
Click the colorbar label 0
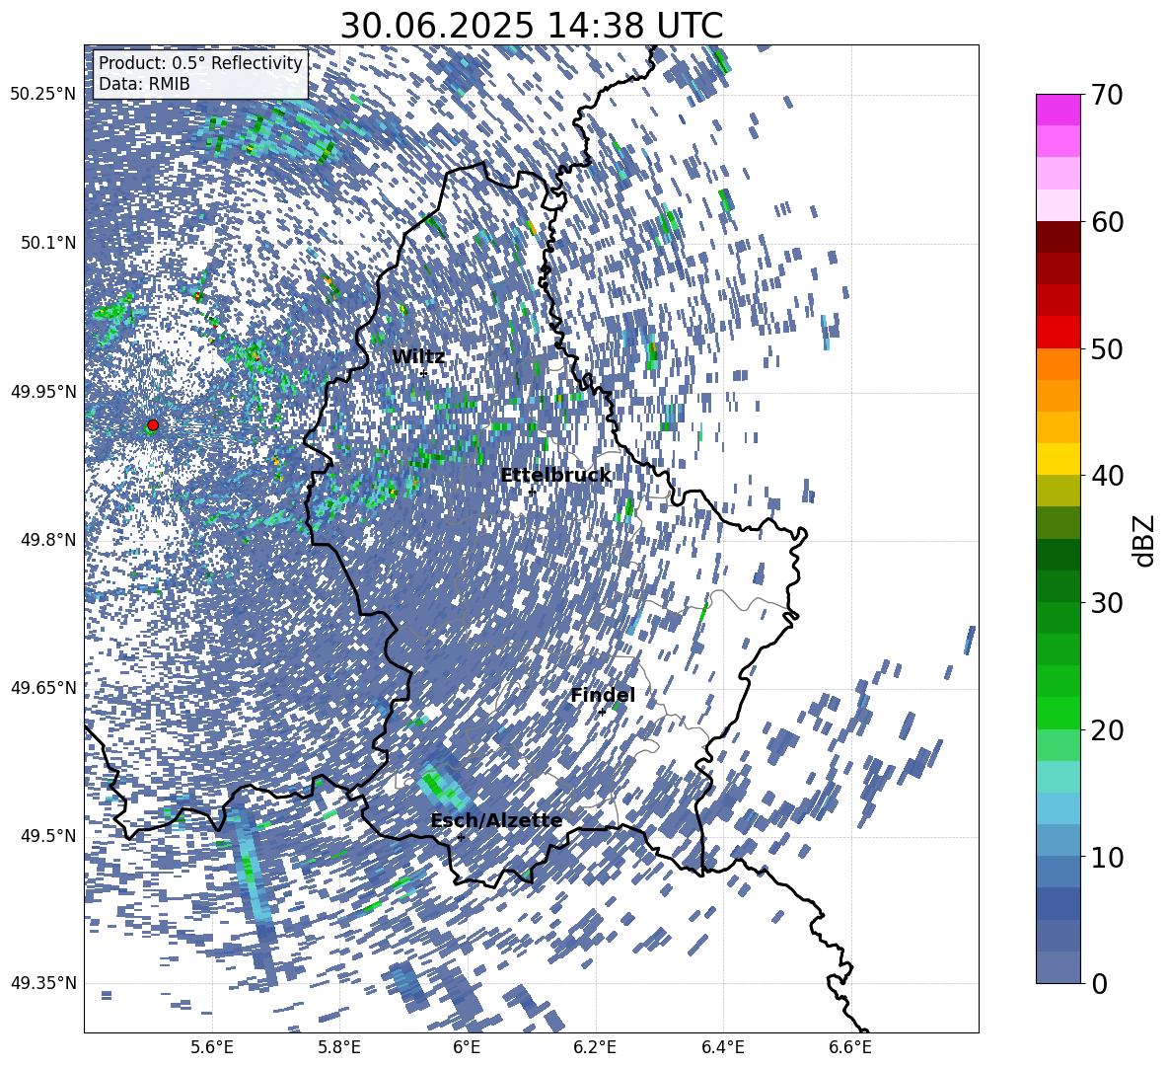tap(1100, 983)
